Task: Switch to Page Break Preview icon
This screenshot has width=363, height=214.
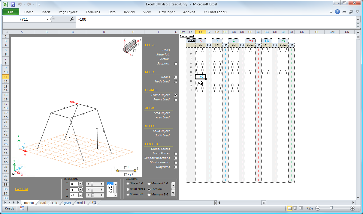Action: [x=301, y=208]
